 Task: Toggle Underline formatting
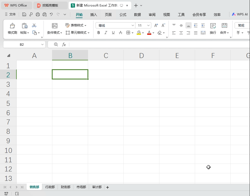[113, 33]
